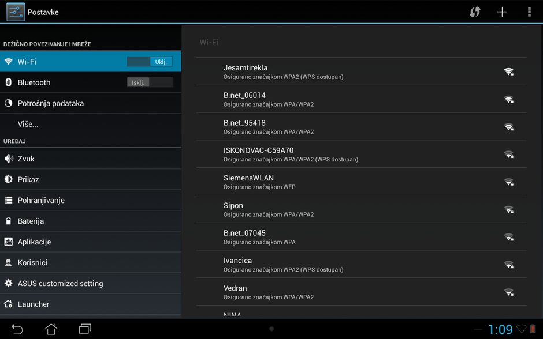
Task: Open the three-dot overflow menu
Action: (x=529, y=12)
